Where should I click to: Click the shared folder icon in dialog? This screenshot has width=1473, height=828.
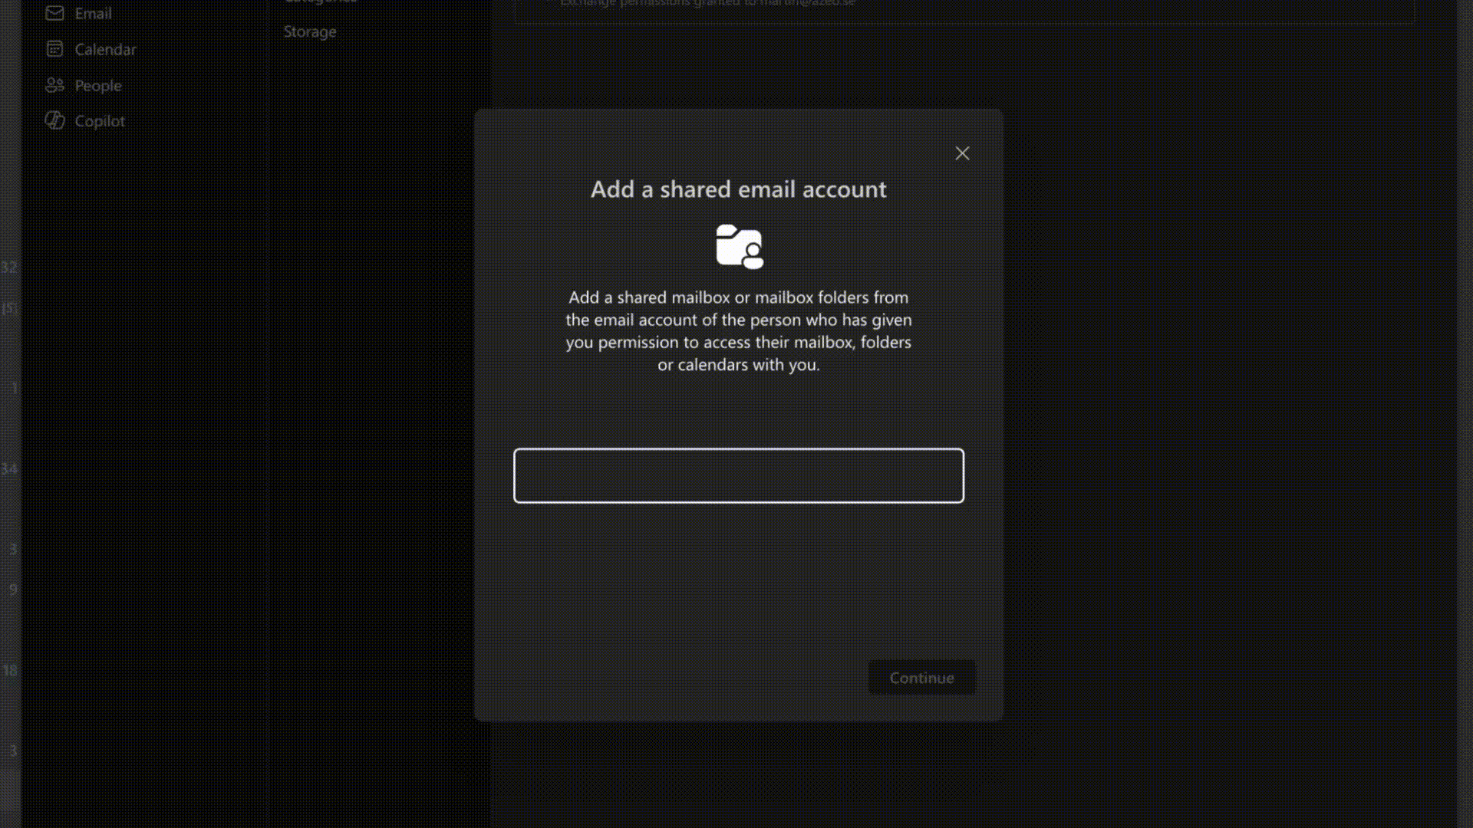[740, 246]
